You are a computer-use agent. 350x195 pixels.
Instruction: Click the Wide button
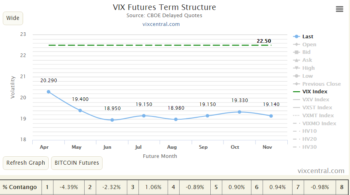(13, 18)
